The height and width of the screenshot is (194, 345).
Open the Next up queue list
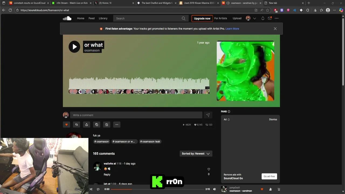pyautogui.click(x=279, y=189)
